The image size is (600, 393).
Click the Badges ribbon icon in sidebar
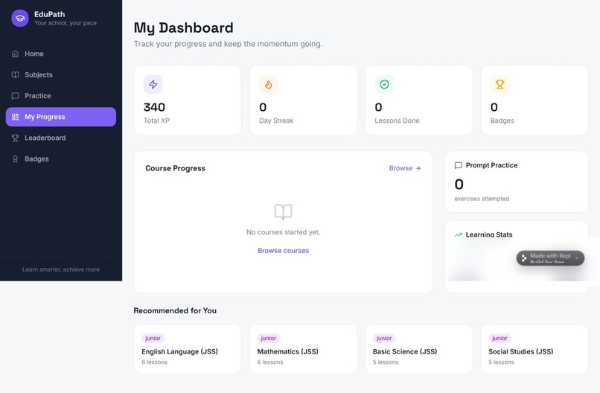coord(16,159)
